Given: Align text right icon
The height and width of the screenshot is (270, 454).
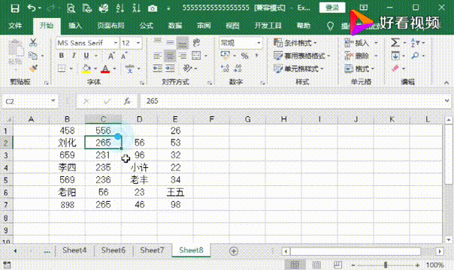Looking at the screenshot, I should [183, 55].
